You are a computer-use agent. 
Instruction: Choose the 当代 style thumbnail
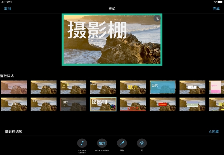(x=162, y=87)
